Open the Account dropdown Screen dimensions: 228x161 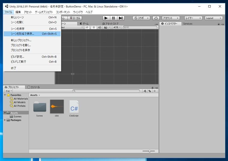tap(171, 18)
